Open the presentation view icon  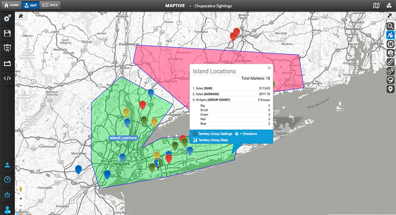(7, 48)
